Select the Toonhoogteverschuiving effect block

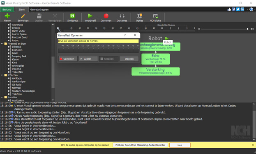tap(160, 46)
